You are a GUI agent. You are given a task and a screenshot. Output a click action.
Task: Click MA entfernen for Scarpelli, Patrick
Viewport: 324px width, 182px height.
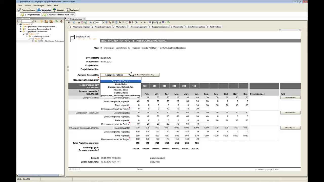tap(290, 97)
